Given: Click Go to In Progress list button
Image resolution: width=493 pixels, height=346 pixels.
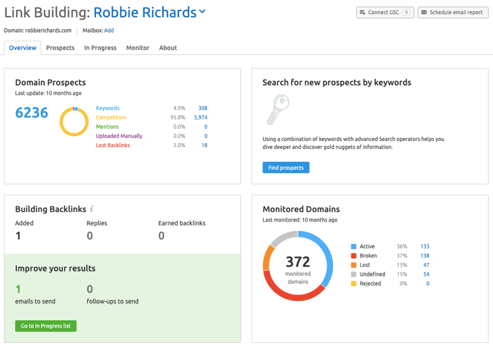Looking at the screenshot, I should click(46, 326).
